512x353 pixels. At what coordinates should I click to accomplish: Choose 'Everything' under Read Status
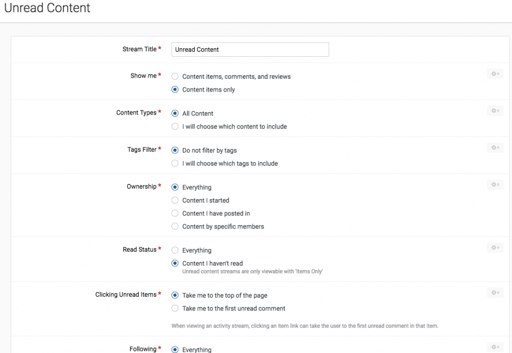175,250
